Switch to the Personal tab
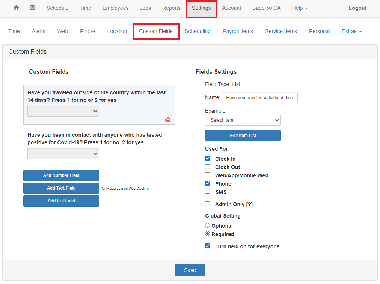 click(x=319, y=31)
